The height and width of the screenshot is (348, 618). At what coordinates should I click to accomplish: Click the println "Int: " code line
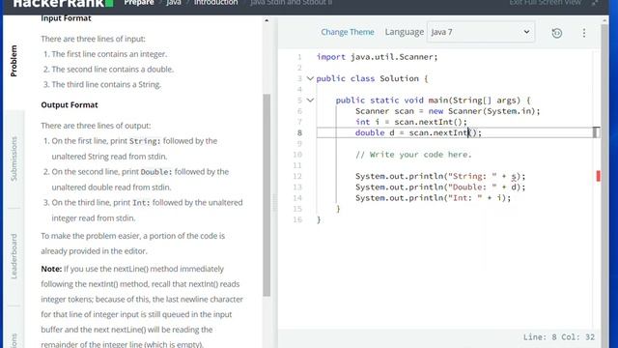(433, 197)
